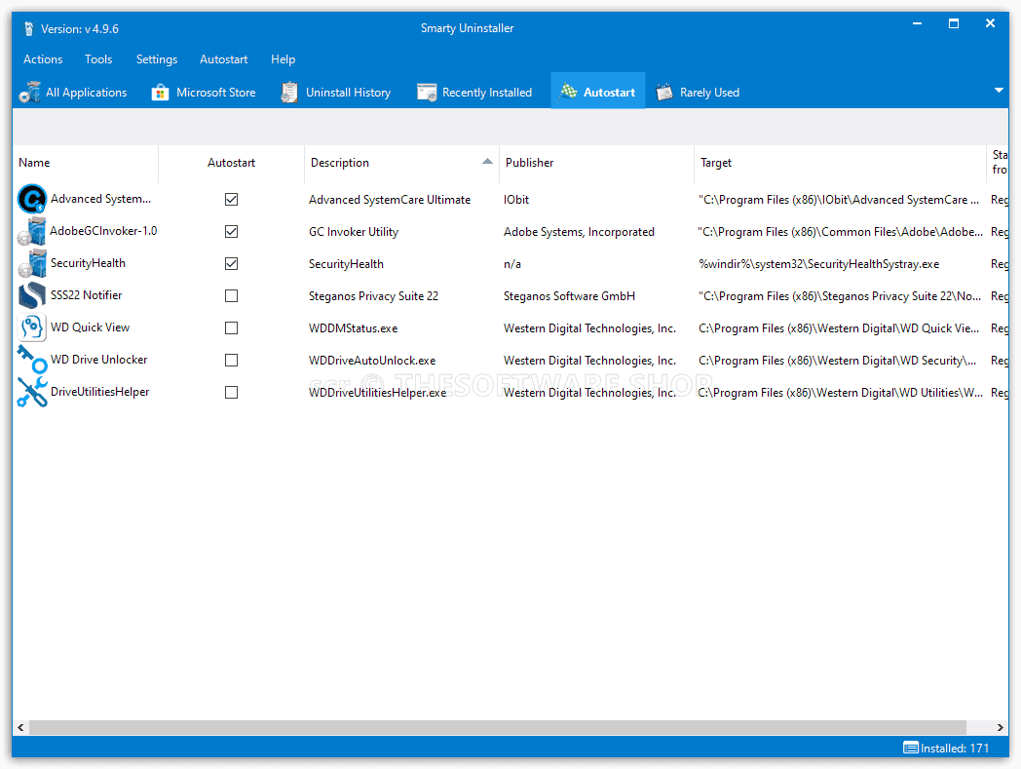Sort by the Autostart column header

click(231, 163)
